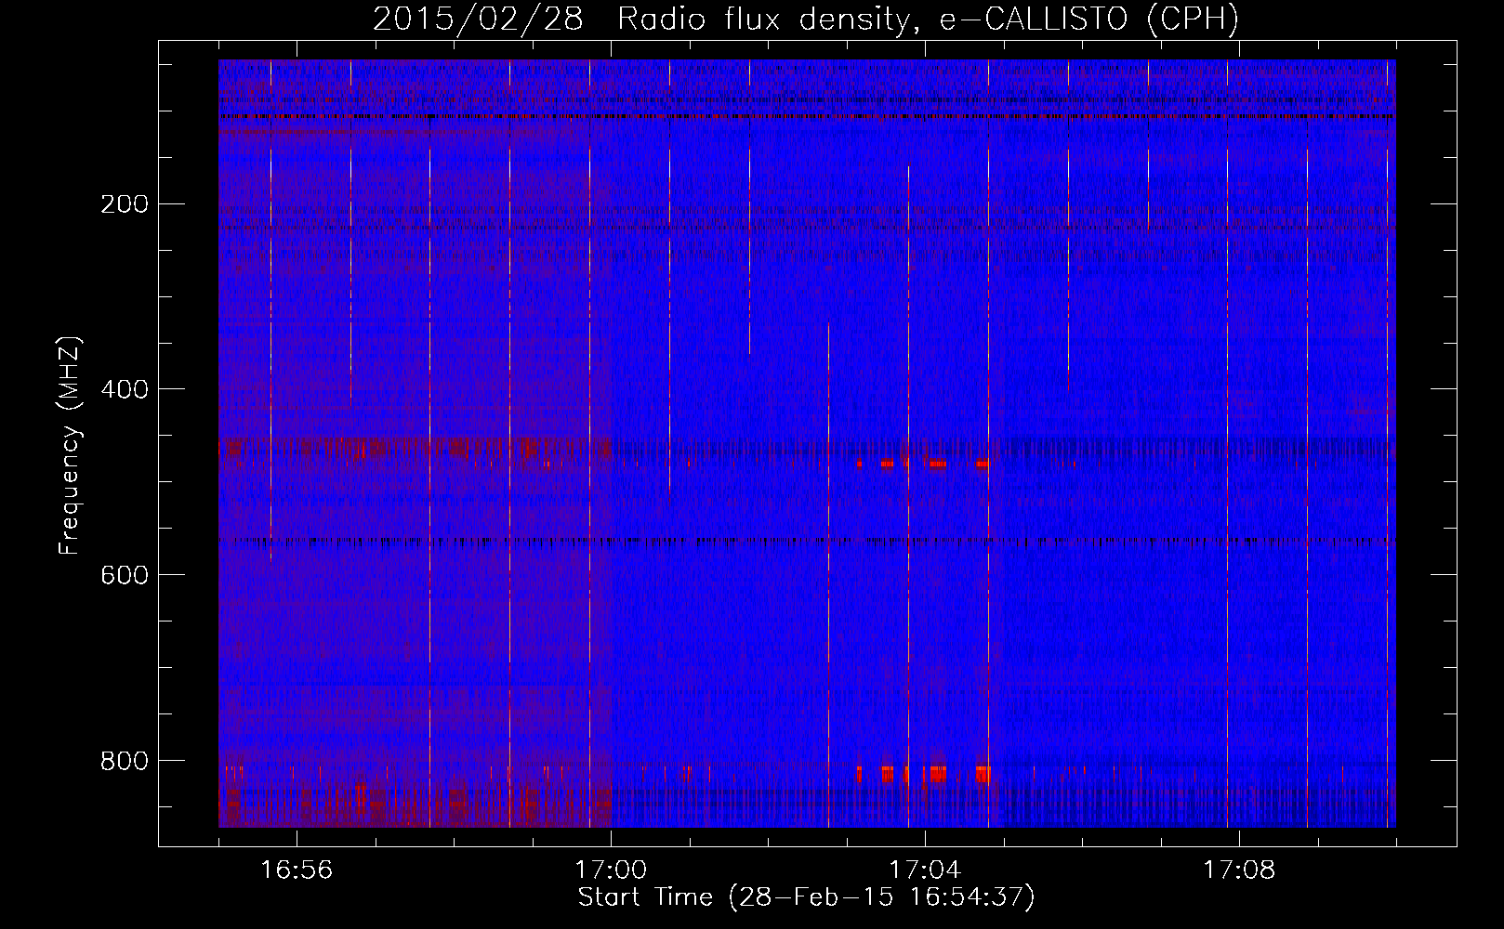Screen dimensions: 1504x929
Task: Click the 17:04 time tick label
Action: pyautogui.click(x=925, y=870)
